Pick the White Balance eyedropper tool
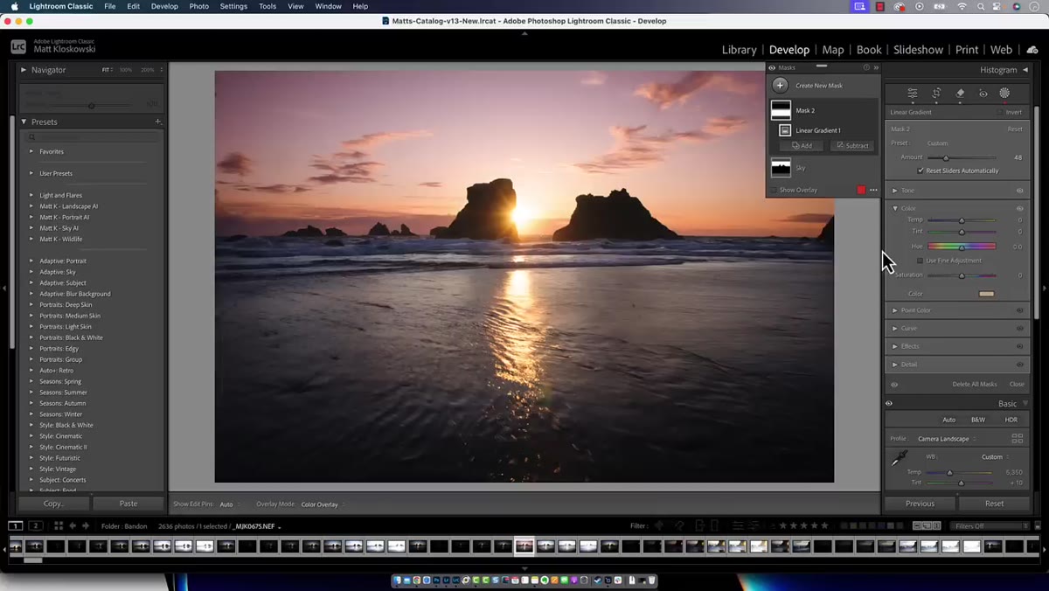The width and height of the screenshot is (1049, 591). (x=900, y=458)
